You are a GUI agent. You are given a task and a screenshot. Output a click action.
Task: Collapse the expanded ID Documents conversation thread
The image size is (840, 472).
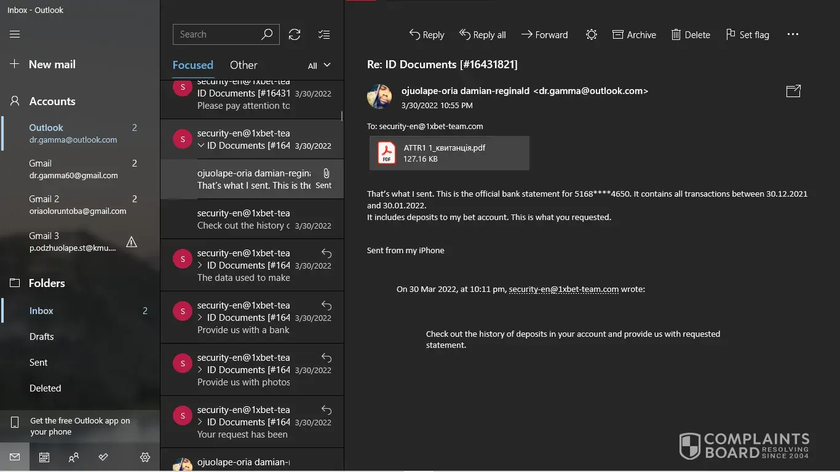pos(201,146)
